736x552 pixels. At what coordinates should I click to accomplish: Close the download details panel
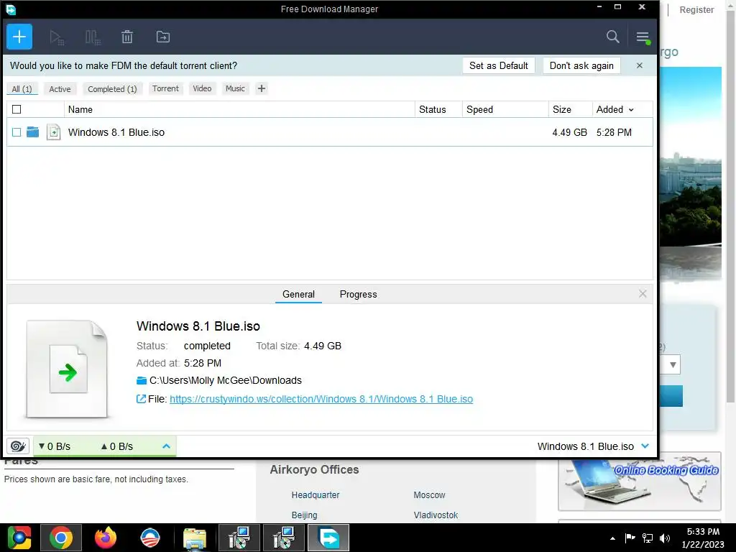(643, 294)
